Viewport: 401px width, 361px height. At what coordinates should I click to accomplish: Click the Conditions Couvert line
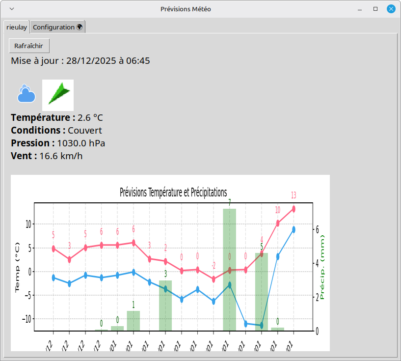(x=56, y=131)
